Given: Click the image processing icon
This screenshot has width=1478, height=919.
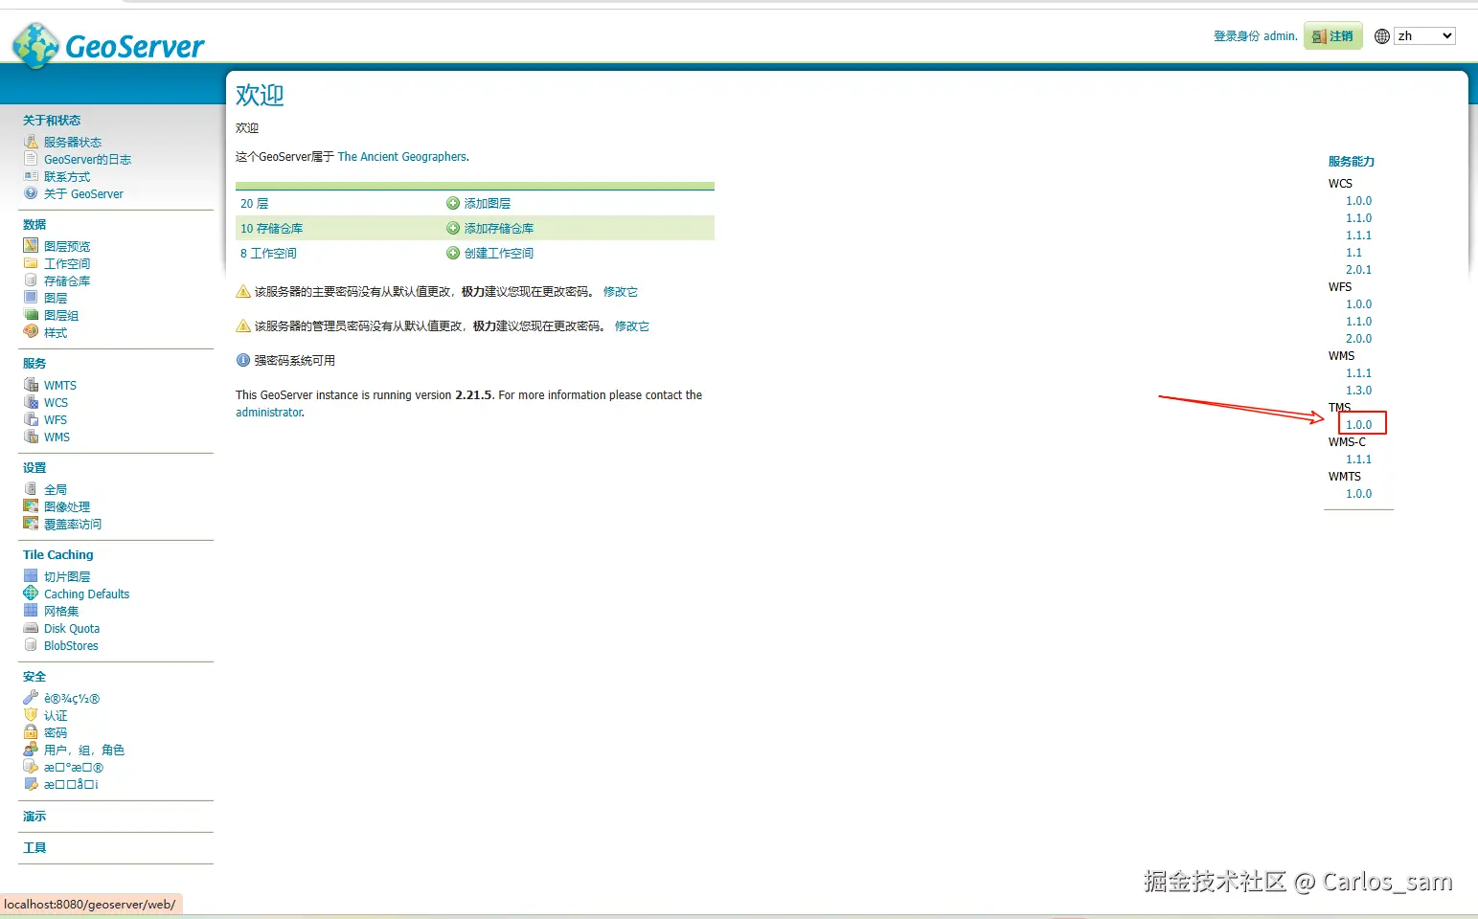Looking at the screenshot, I should pyautogui.click(x=31, y=506).
